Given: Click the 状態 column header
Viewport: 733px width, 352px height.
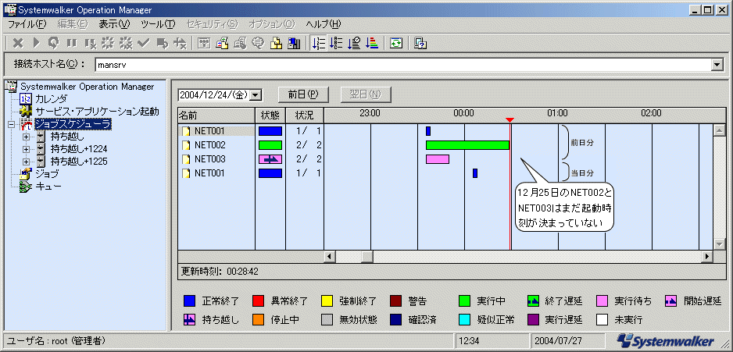Looking at the screenshot, I should (270, 115).
